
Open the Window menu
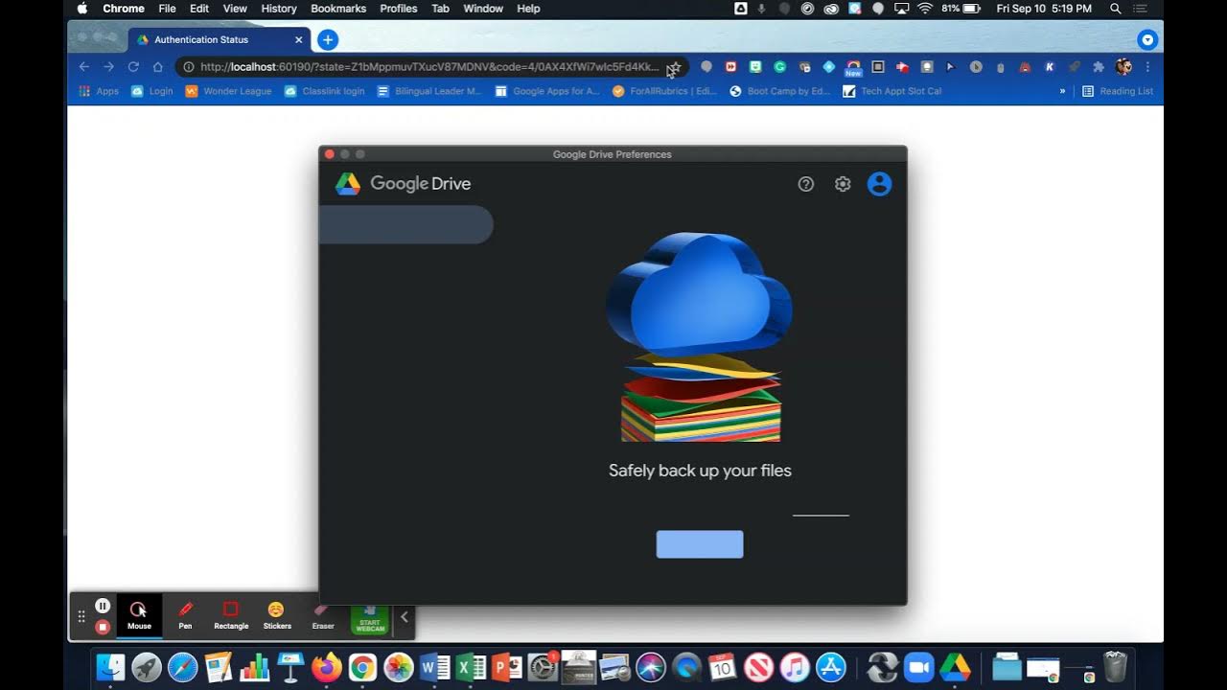pos(483,9)
